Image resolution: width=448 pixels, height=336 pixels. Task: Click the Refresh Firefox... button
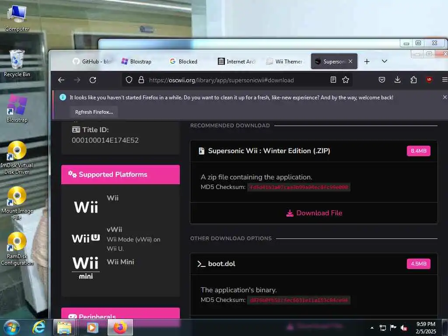tap(94, 112)
